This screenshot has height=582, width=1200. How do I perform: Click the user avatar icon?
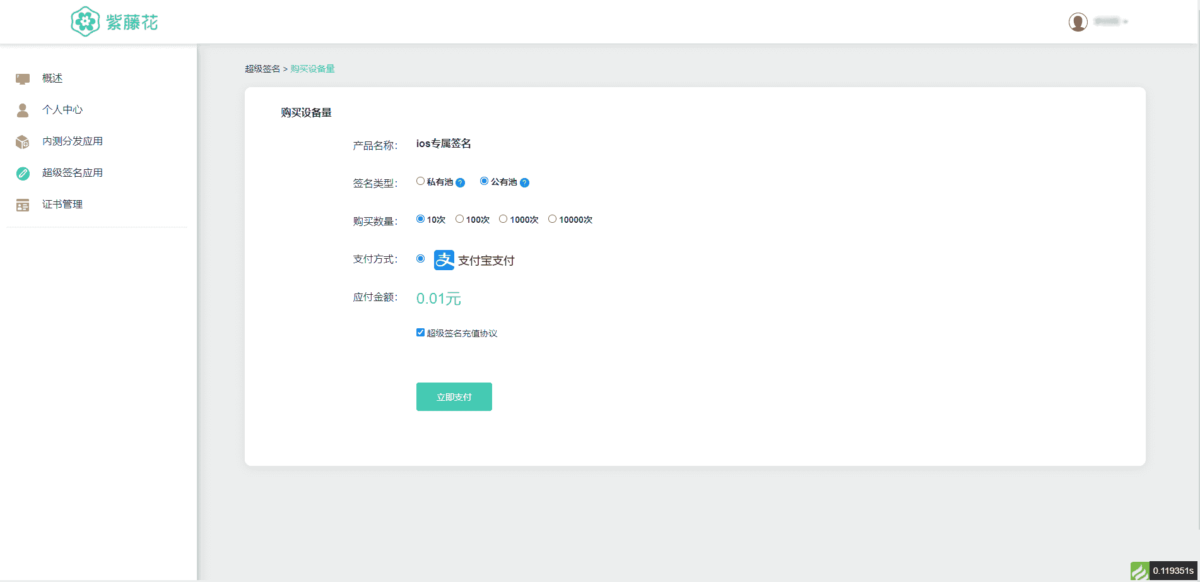(1078, 22)
